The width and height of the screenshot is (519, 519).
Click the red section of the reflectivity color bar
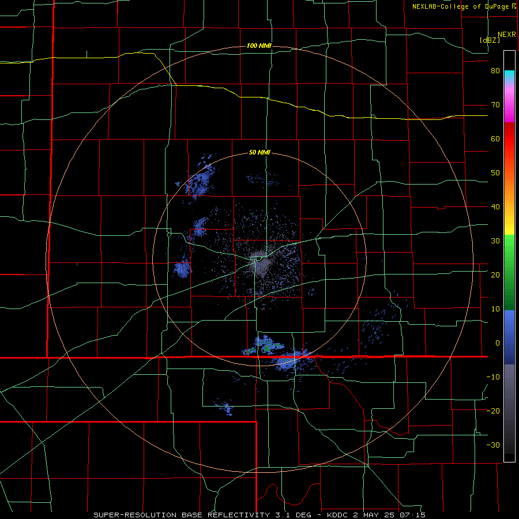tap(509, 139)
